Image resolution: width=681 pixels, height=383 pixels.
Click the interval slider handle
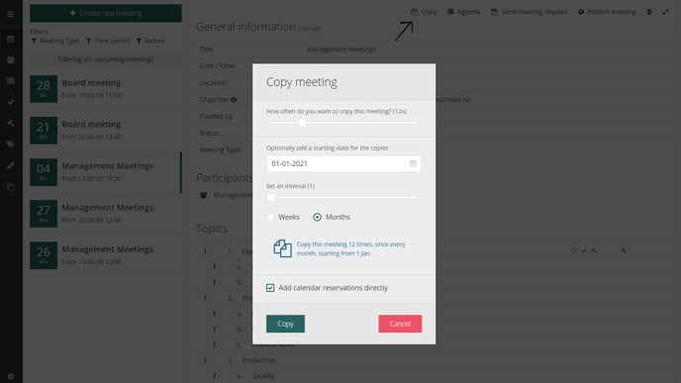click(x=270, y=198)
